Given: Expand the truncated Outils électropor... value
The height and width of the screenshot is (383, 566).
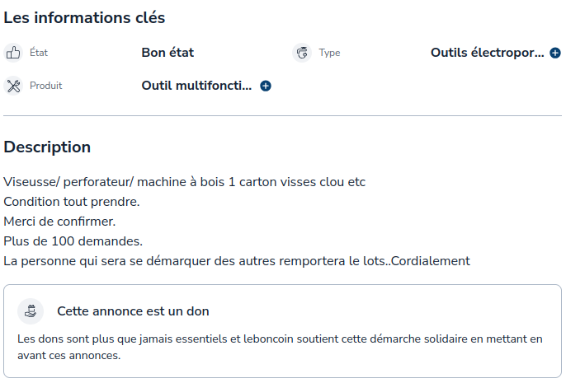Looking at the screenshot, I should pyautogui.click(x=555, y=53).
